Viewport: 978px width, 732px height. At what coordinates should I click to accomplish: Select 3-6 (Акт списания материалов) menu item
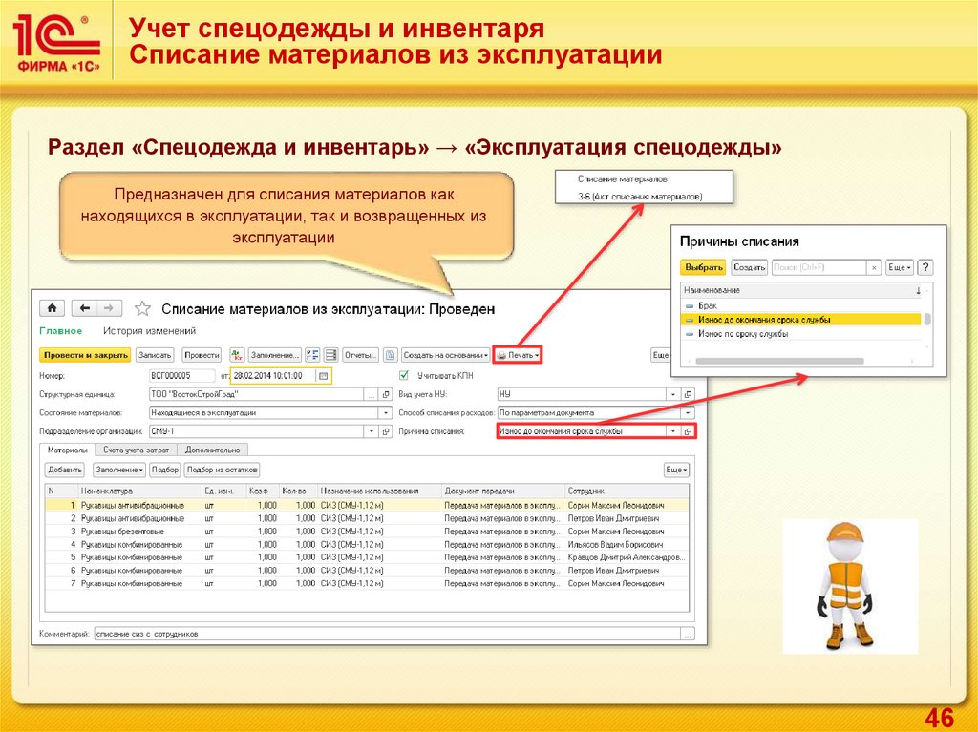[x=640, y=196]
